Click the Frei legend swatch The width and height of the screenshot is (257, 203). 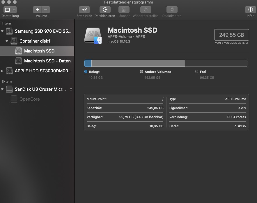coord(197,71)
